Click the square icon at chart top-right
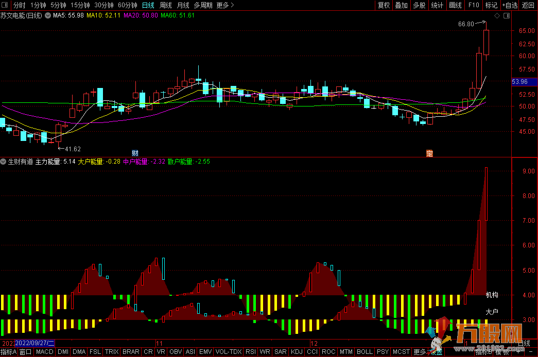This screenshot has width=538, height=357. pos(506,16)
